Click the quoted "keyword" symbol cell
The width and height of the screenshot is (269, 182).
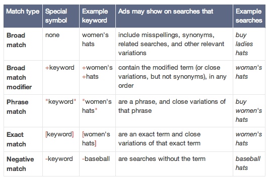(x=60, y=102)
